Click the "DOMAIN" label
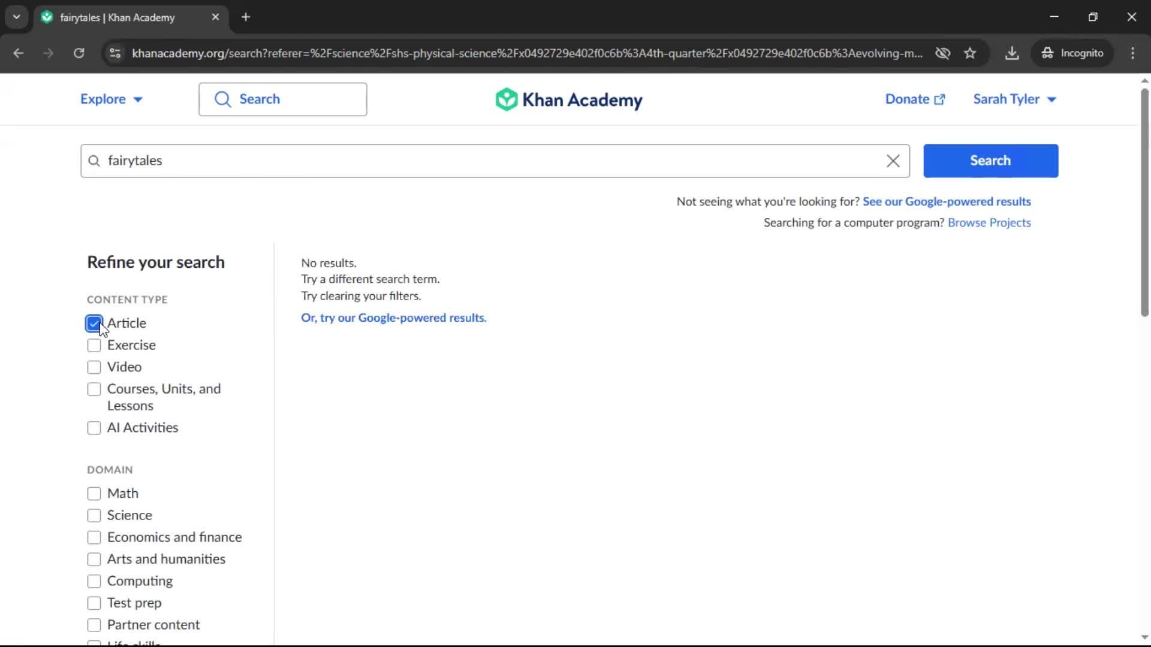The height and width of the screenshot is (647, 1151). coord(110,470)
